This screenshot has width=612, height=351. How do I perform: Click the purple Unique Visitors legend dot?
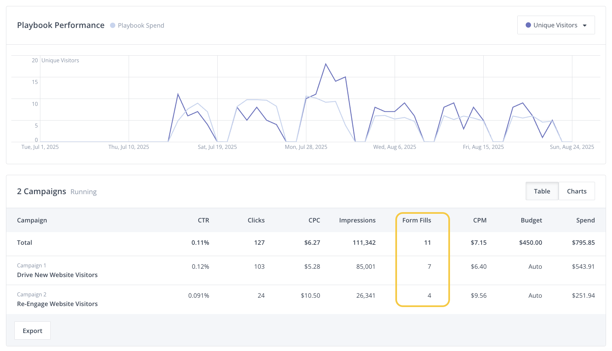(x=528, y=25)
